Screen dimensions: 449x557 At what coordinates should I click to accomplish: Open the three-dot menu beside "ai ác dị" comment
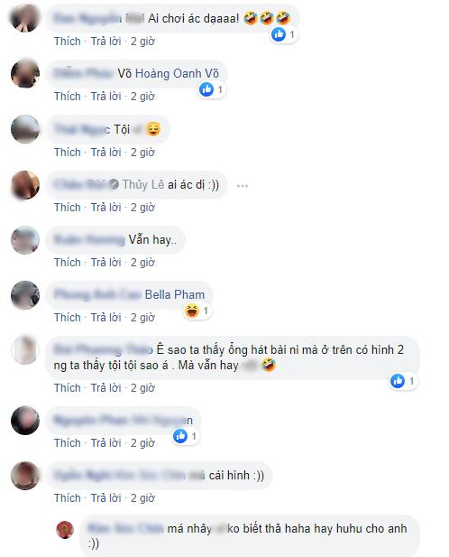[243, 186]
